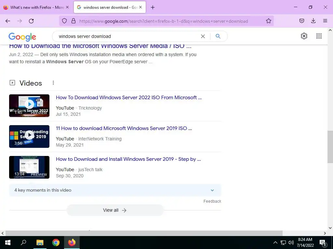
Task: Click the vertical scrollbar thumb
Action: click(x=330, y=147)
